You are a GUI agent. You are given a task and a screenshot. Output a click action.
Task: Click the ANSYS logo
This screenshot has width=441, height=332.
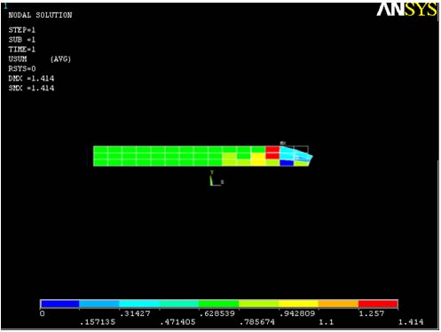406,9
